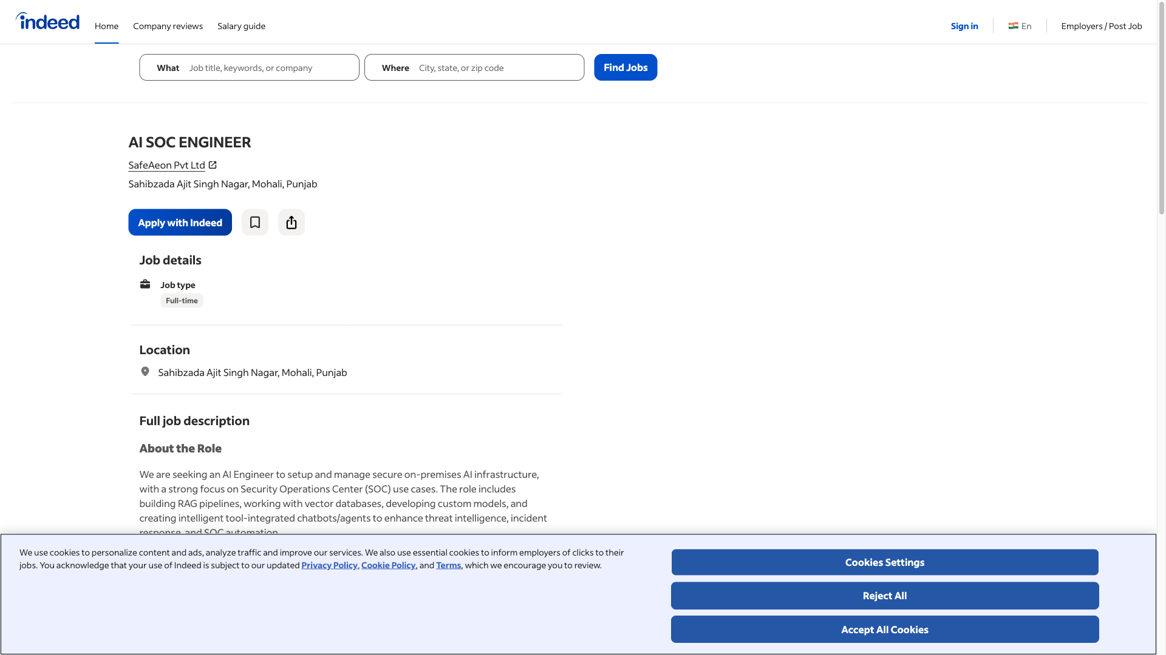1166x655 pixels.
Task: Apply with Indeed button
Action: 180,223
